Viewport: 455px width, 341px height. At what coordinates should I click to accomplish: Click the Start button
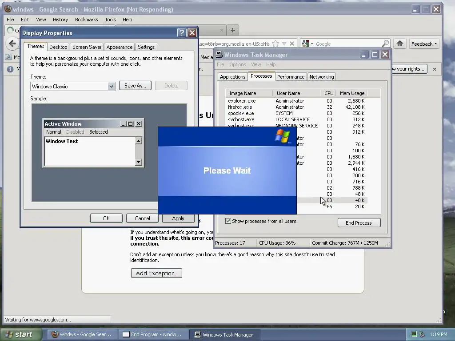click(20, 334)
